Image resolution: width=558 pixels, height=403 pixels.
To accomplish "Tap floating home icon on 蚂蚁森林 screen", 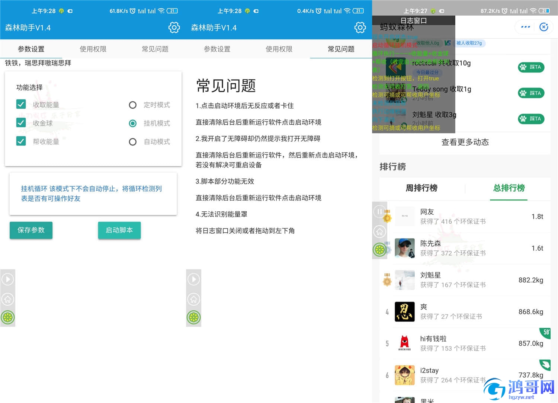I will 379,232.
